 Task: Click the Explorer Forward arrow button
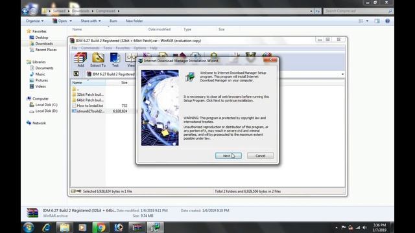(34, 11)
